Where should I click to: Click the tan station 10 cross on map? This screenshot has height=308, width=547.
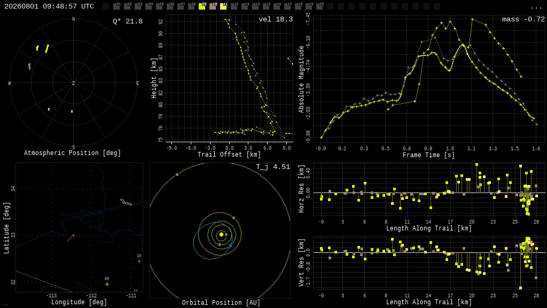pyautogui.click(x=139, y=261)
